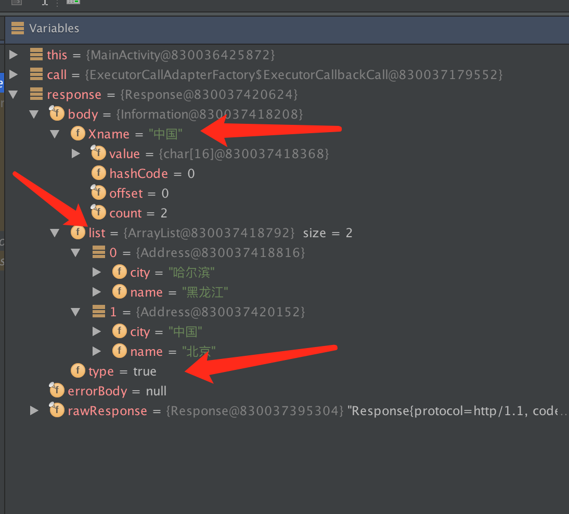Collapse the list ArrayList node
The image size is (569, 514).
55,233
